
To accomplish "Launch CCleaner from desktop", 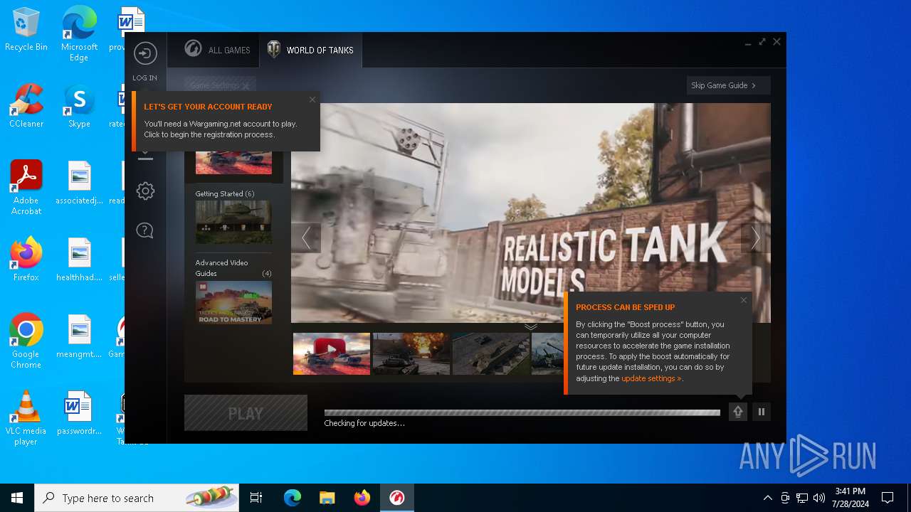I will pos(26,106).
